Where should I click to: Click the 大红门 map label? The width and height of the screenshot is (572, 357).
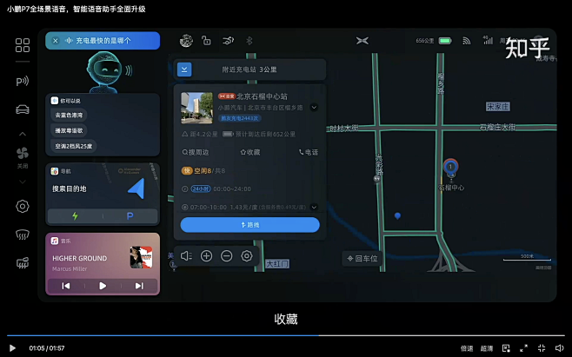[277, 263]
